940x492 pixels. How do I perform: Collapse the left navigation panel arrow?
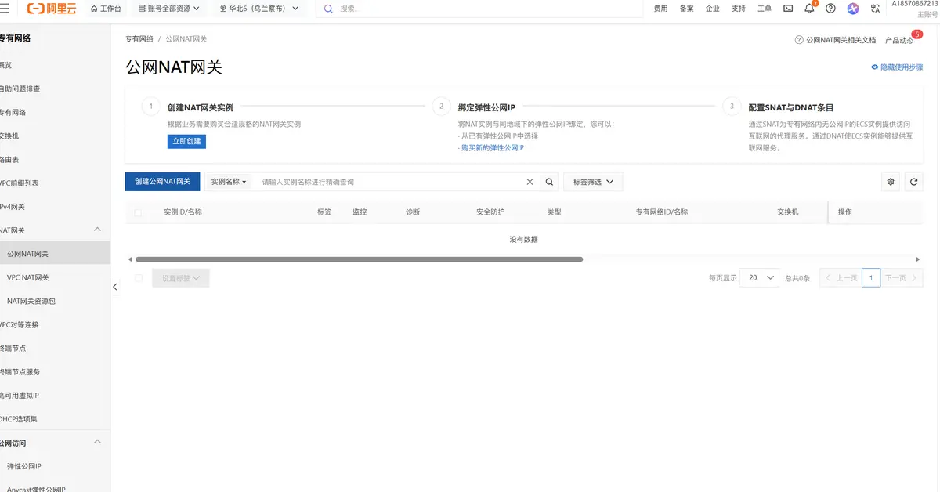[x=114, y=287]
